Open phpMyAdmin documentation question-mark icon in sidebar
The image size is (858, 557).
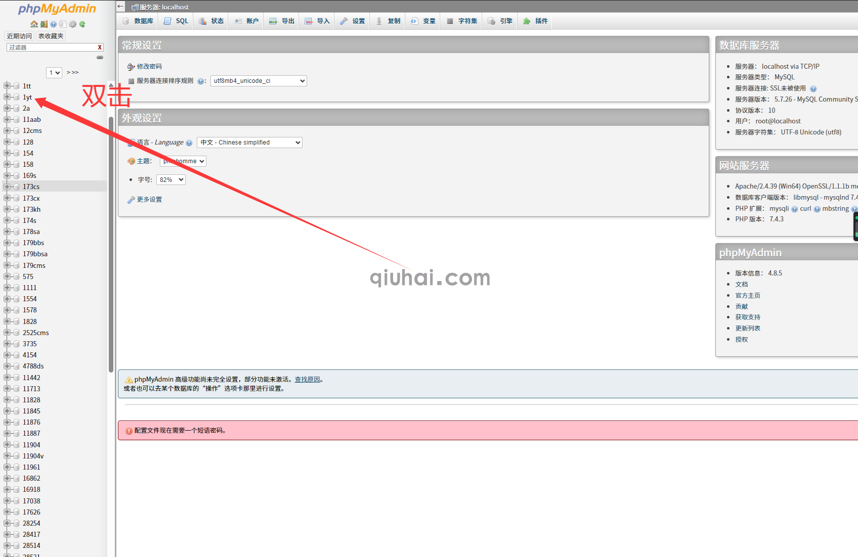[x=53, y=24]
